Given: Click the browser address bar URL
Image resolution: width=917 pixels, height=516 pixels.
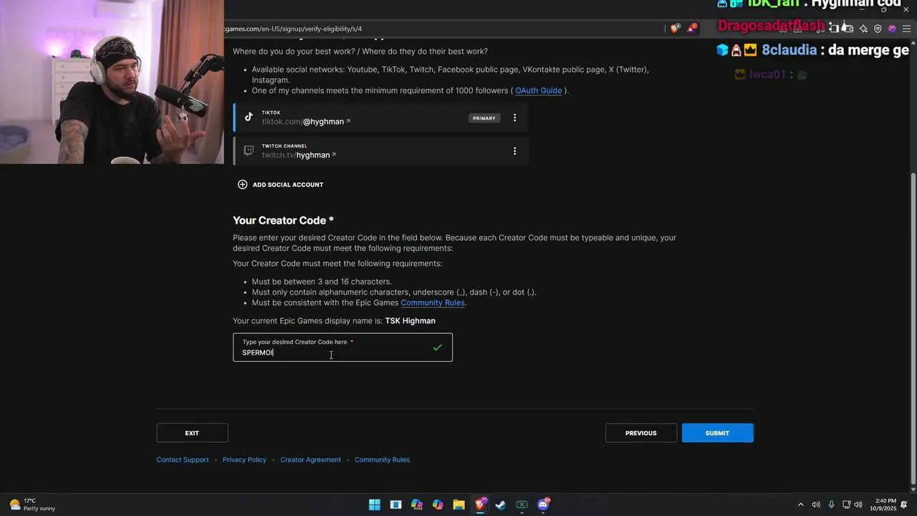Looking at the screenshot, I should [x=293, y=29].
